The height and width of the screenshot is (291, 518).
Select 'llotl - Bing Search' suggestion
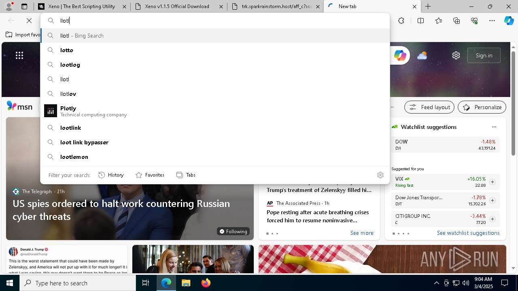pos(215,36)
